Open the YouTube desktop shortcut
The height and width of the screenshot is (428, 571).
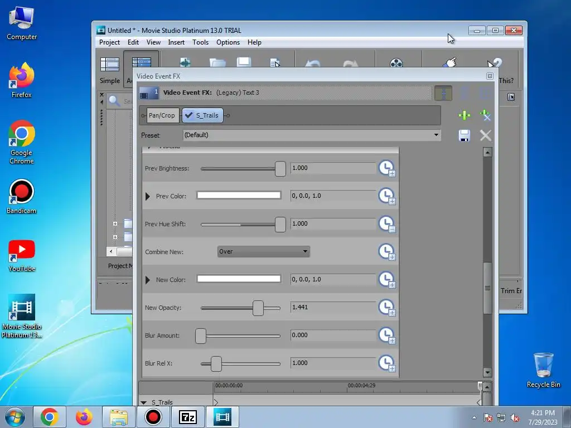point(22,255)
